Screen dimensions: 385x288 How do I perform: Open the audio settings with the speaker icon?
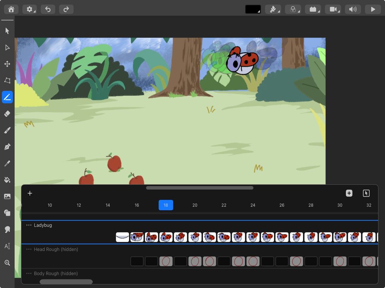(353, 9)
